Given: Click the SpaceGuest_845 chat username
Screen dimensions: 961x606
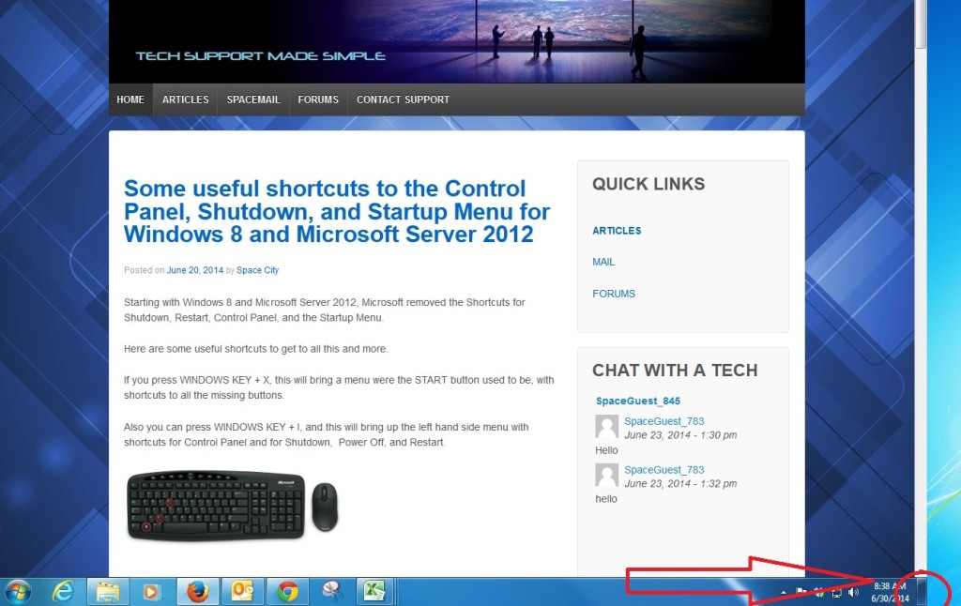Looking at the screenshot, I should 638,401.
